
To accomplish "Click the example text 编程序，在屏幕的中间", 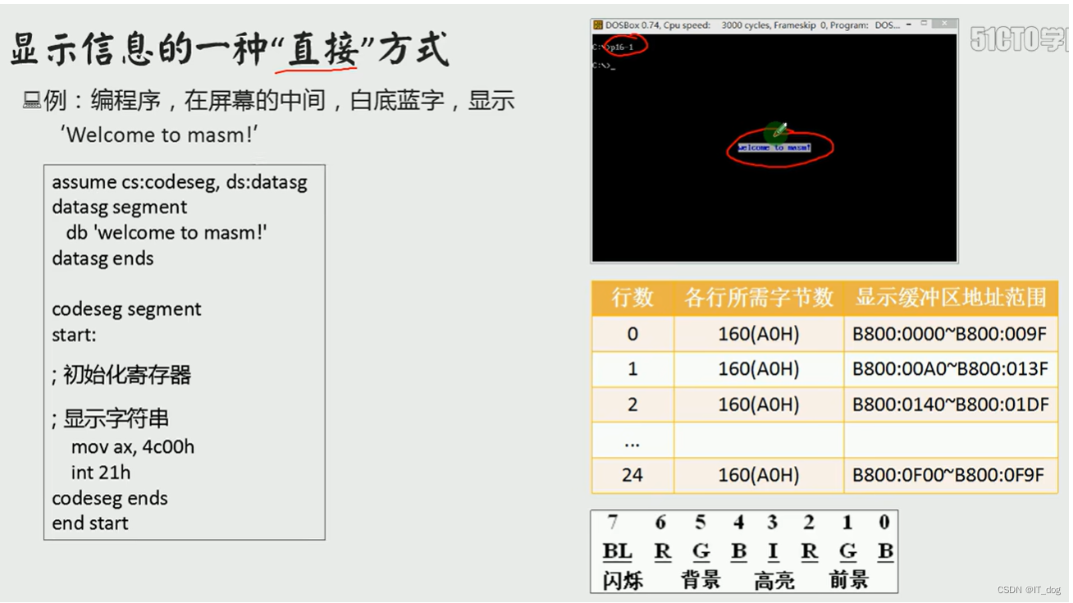I will coord(208,101).
